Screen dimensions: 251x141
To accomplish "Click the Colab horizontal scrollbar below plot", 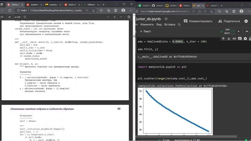I will point(186,136).
